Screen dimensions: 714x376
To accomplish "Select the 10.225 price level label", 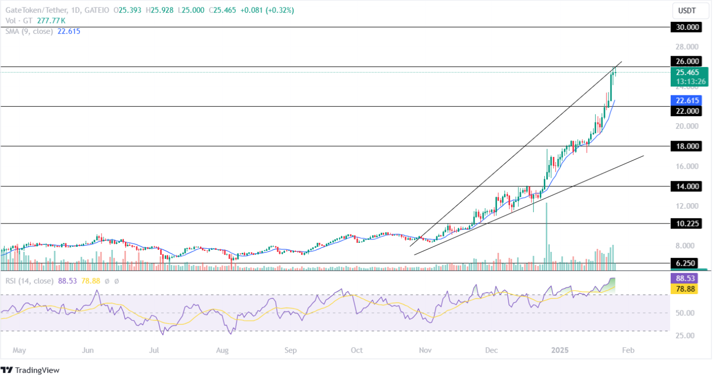I will [x=686, y=224].
